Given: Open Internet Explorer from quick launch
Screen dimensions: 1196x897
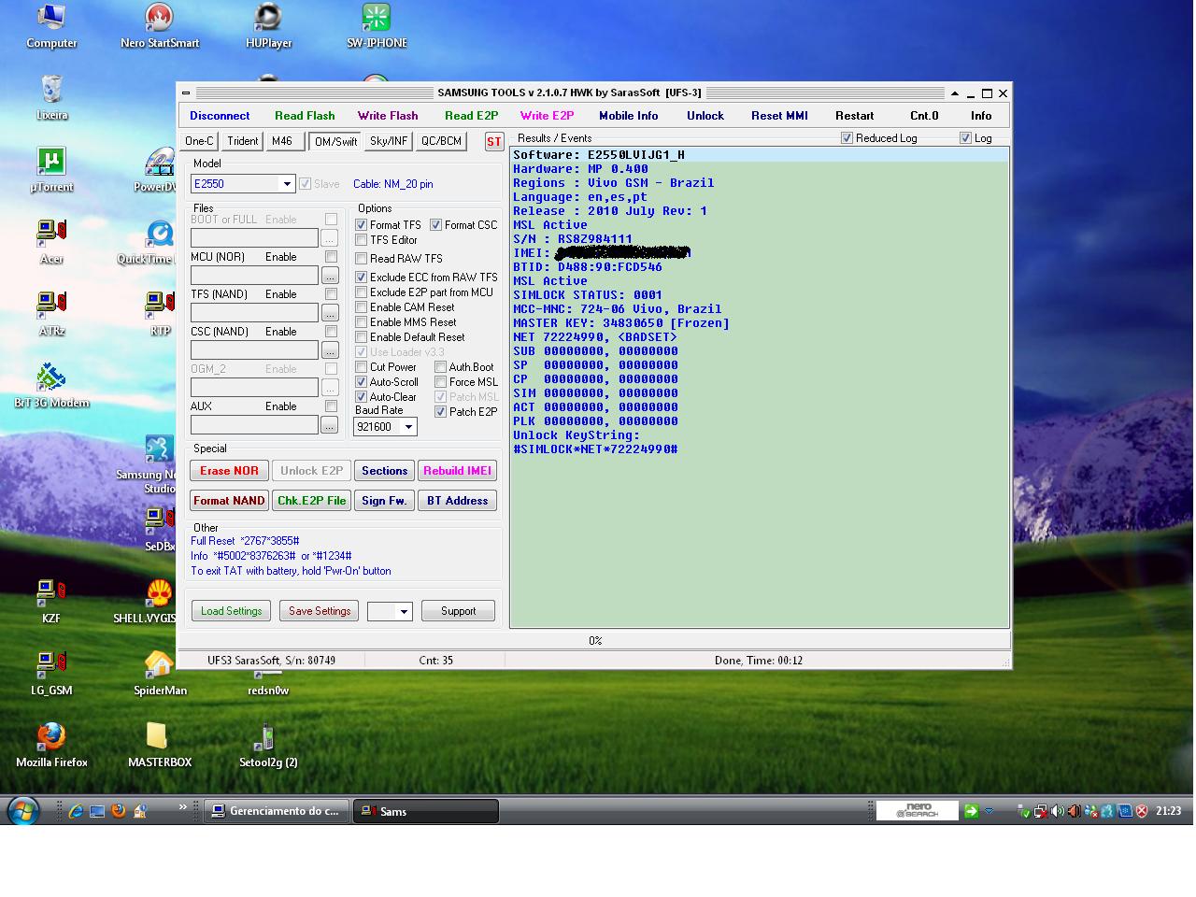Looking at the screenshot, I should [x=76, y=811].
